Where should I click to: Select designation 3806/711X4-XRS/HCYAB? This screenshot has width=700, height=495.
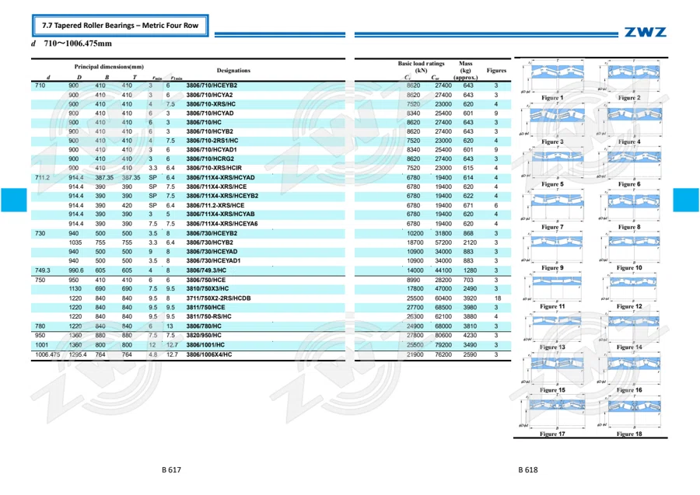pos(221,214)
